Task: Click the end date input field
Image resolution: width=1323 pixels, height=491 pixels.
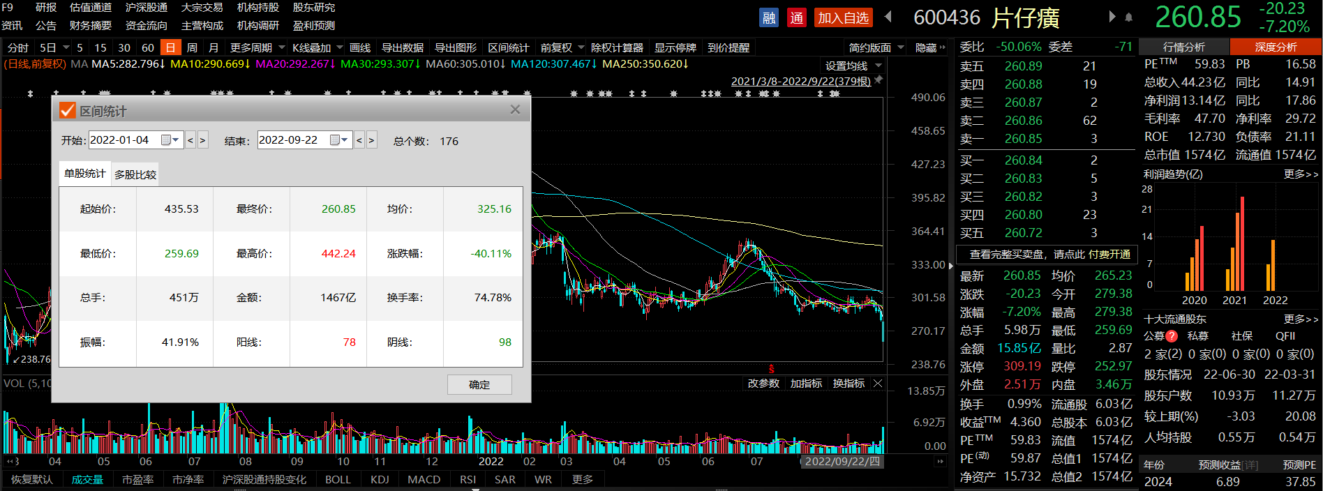Action: pyautogui.click(x=291, y=140)
